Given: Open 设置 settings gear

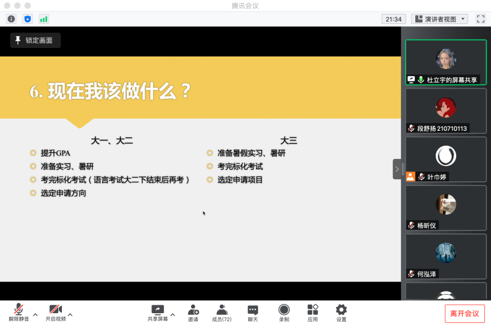Looking at the screenshot, I should tap(341, 313).
